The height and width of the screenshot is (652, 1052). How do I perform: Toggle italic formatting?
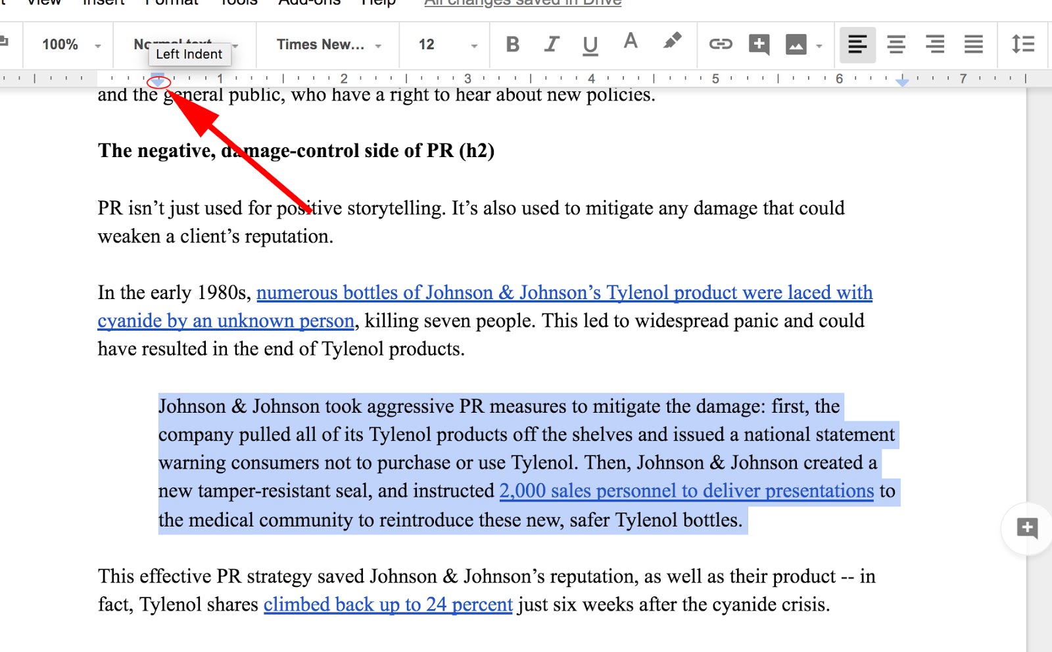click(552, 45)
